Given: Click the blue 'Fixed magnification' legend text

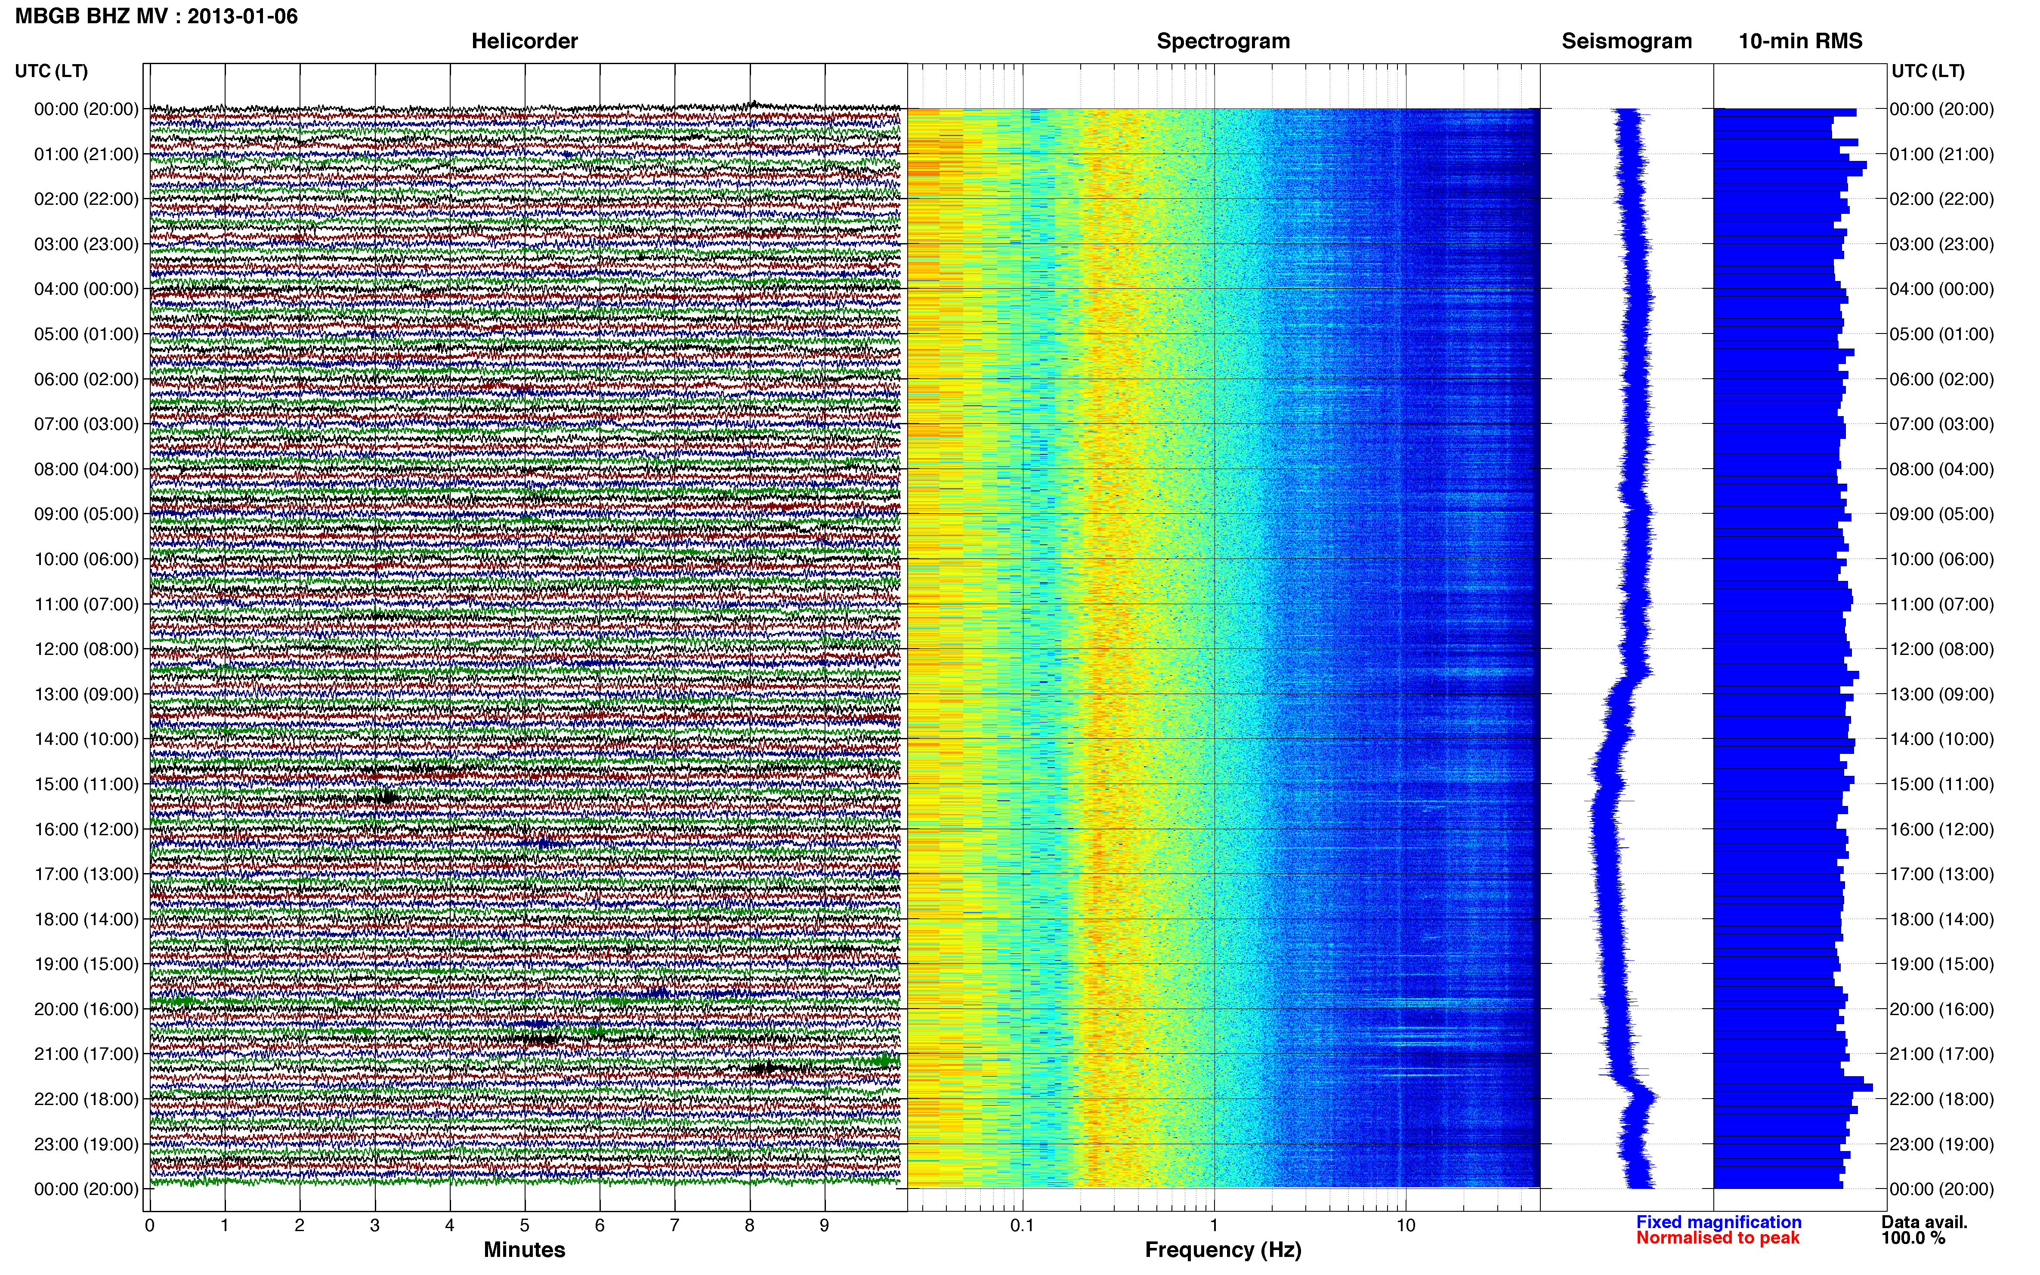Looking at the screenshot, I should pyautogui.click(x=1719, y=1222).
